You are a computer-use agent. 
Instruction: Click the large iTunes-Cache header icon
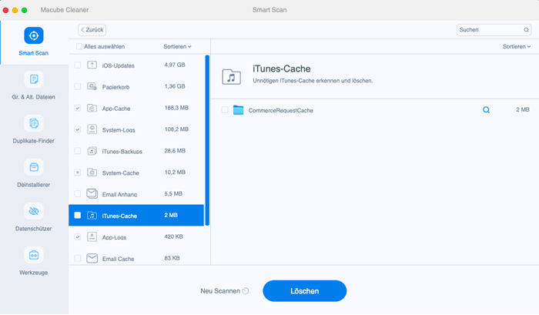point(231,77)
